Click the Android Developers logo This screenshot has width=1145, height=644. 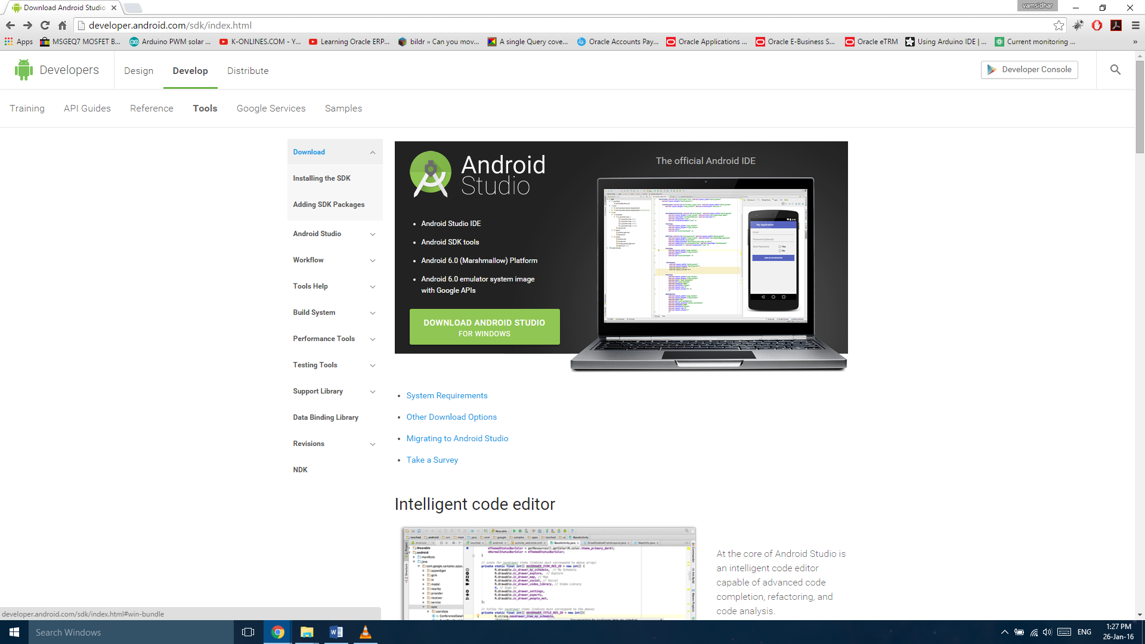click(24, 69)
